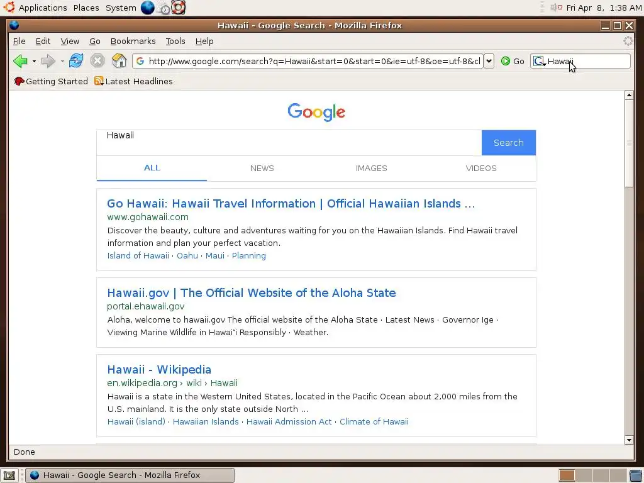Click the Firefox taskbar window button
Screen dimensions: 644x483
pos(130,475)
